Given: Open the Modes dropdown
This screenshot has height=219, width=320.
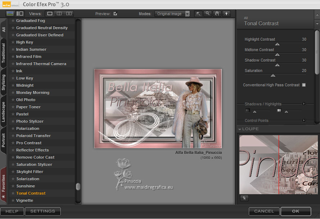Looking at the screenshot, I should 172,14.
